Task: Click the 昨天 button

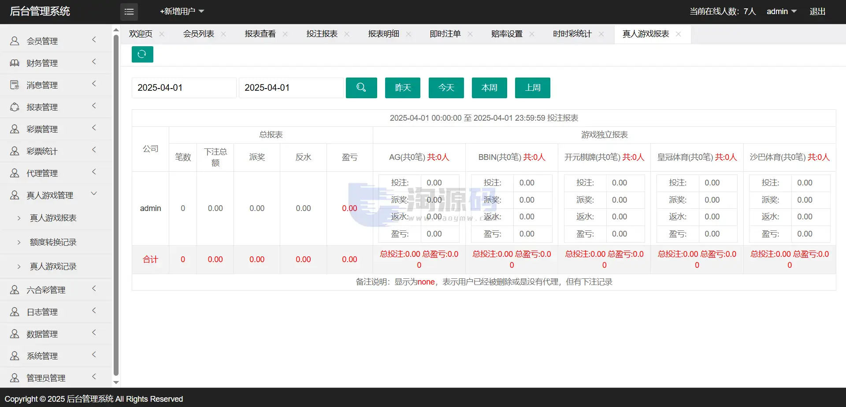Action: click(x=403, y=88)
